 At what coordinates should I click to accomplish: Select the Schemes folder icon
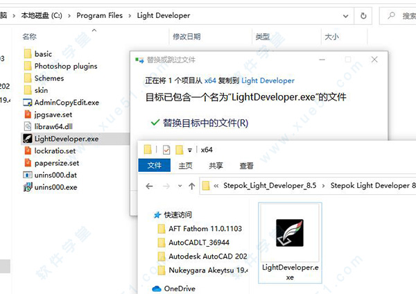[x=28, y=78]
